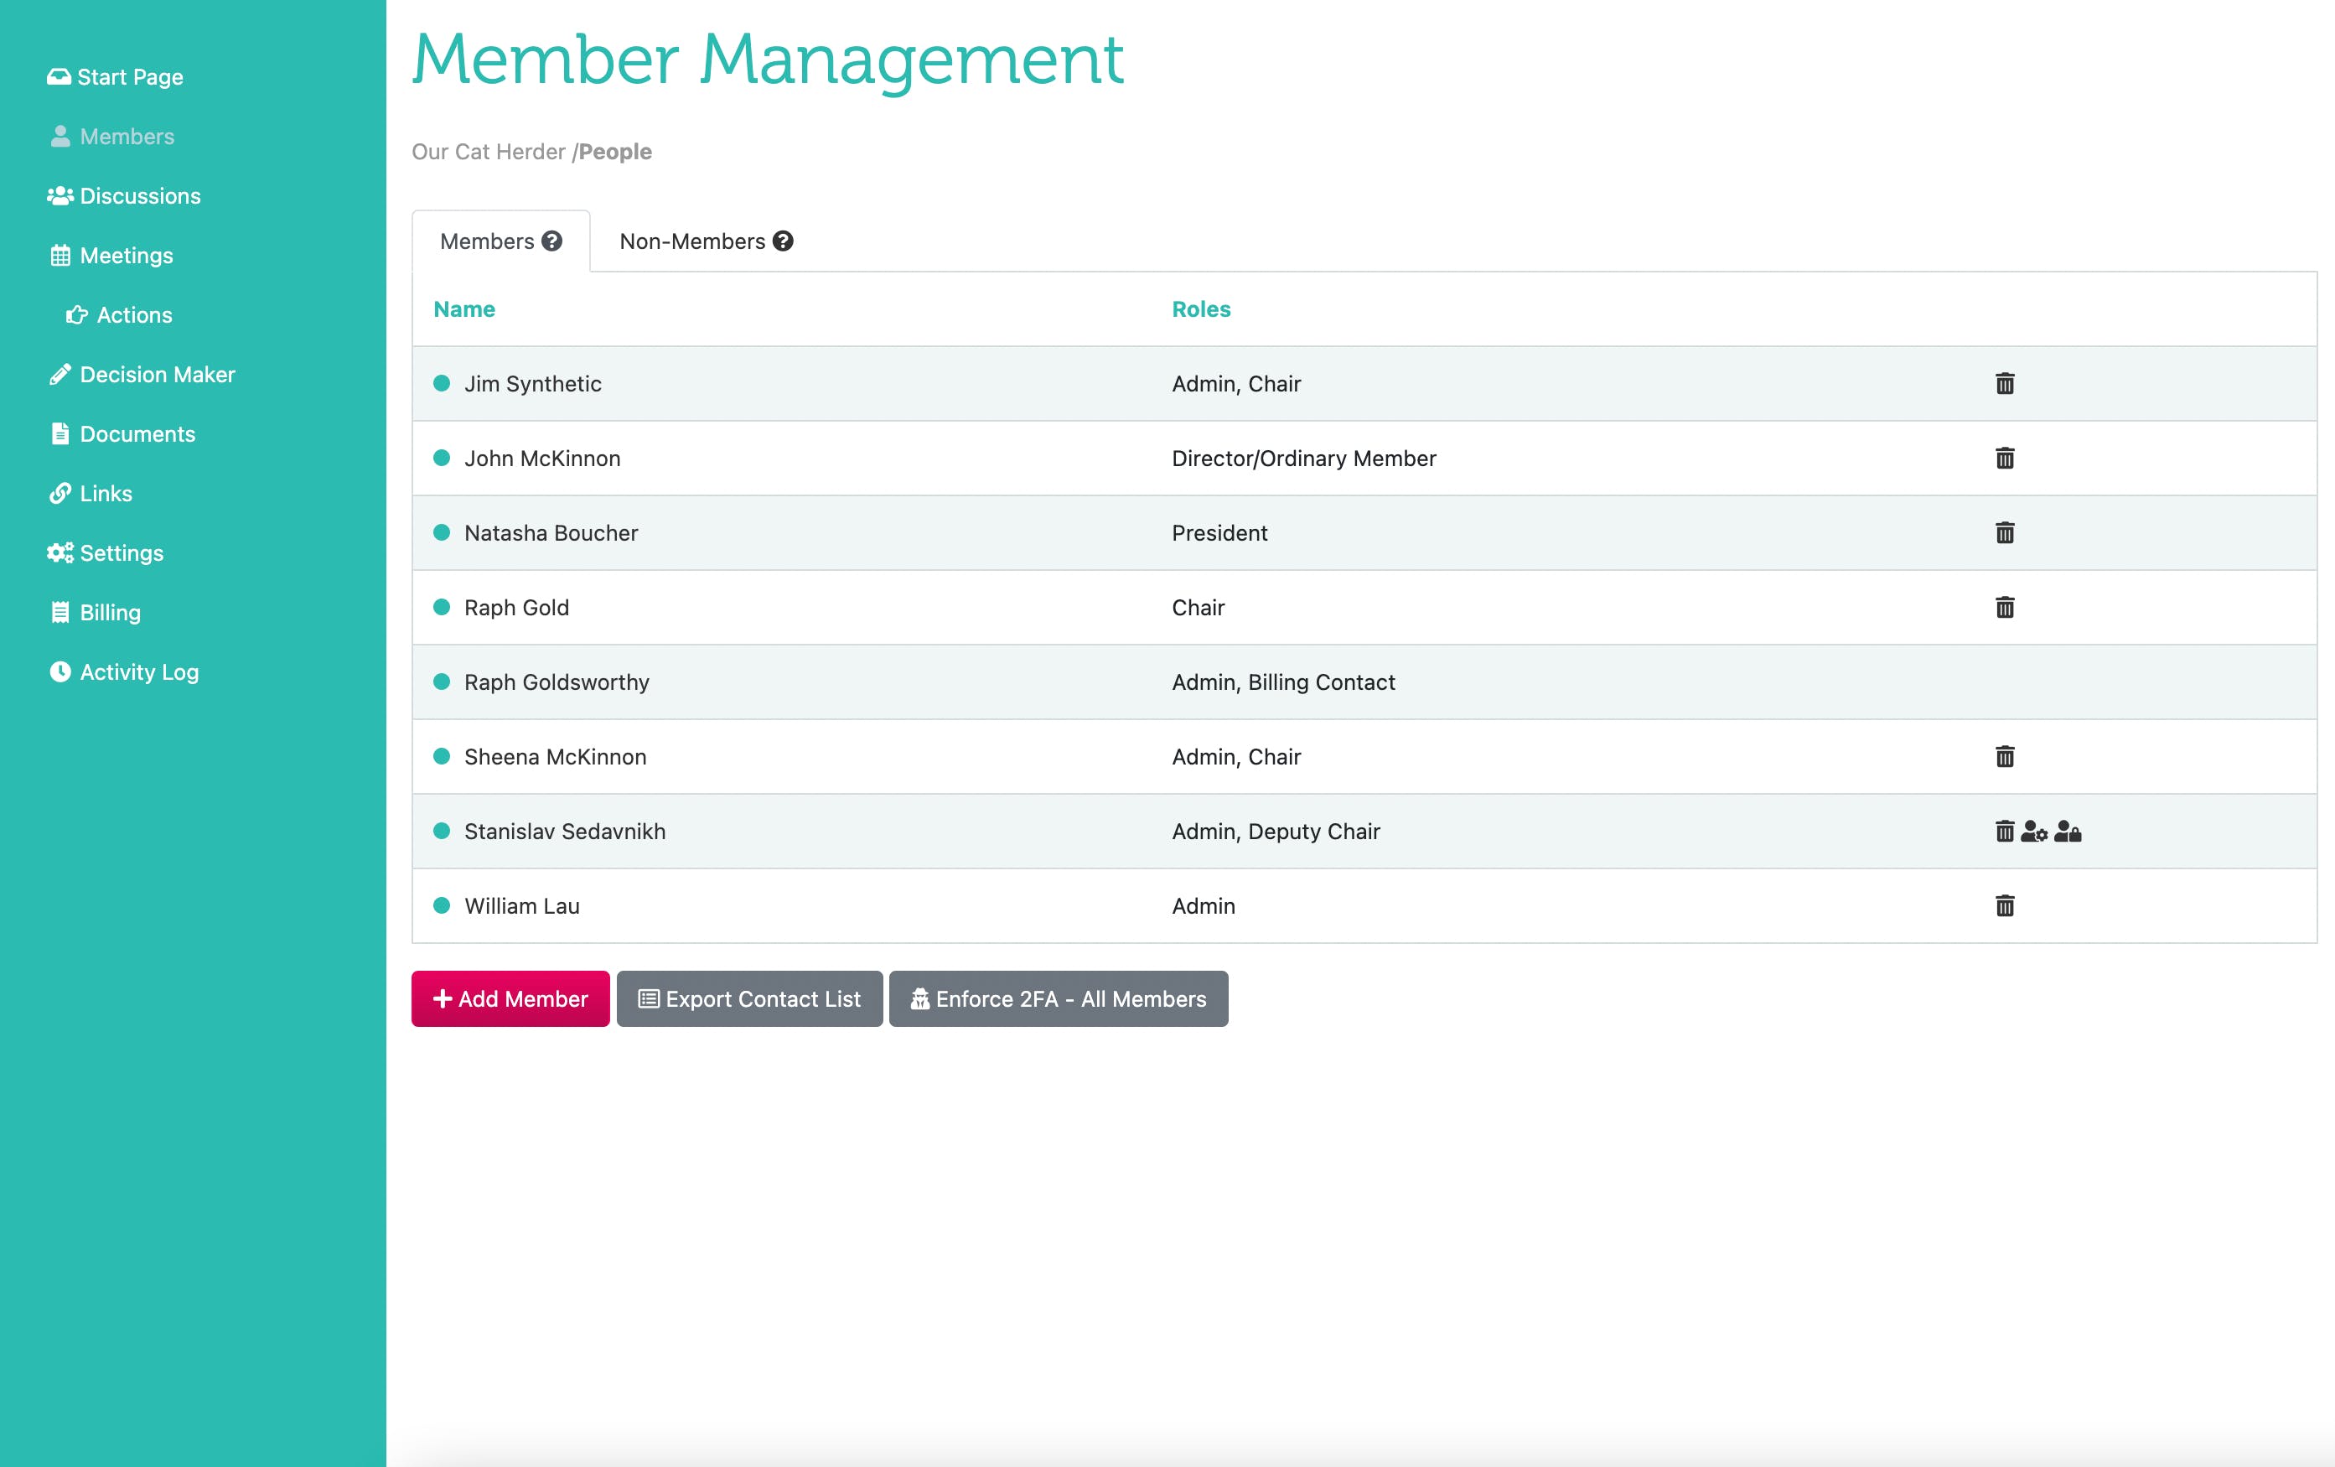The width and height of the screenshot is (2335, 1467).
Task: Remove William Lau using trash icon
Action: click(2004, 906)
